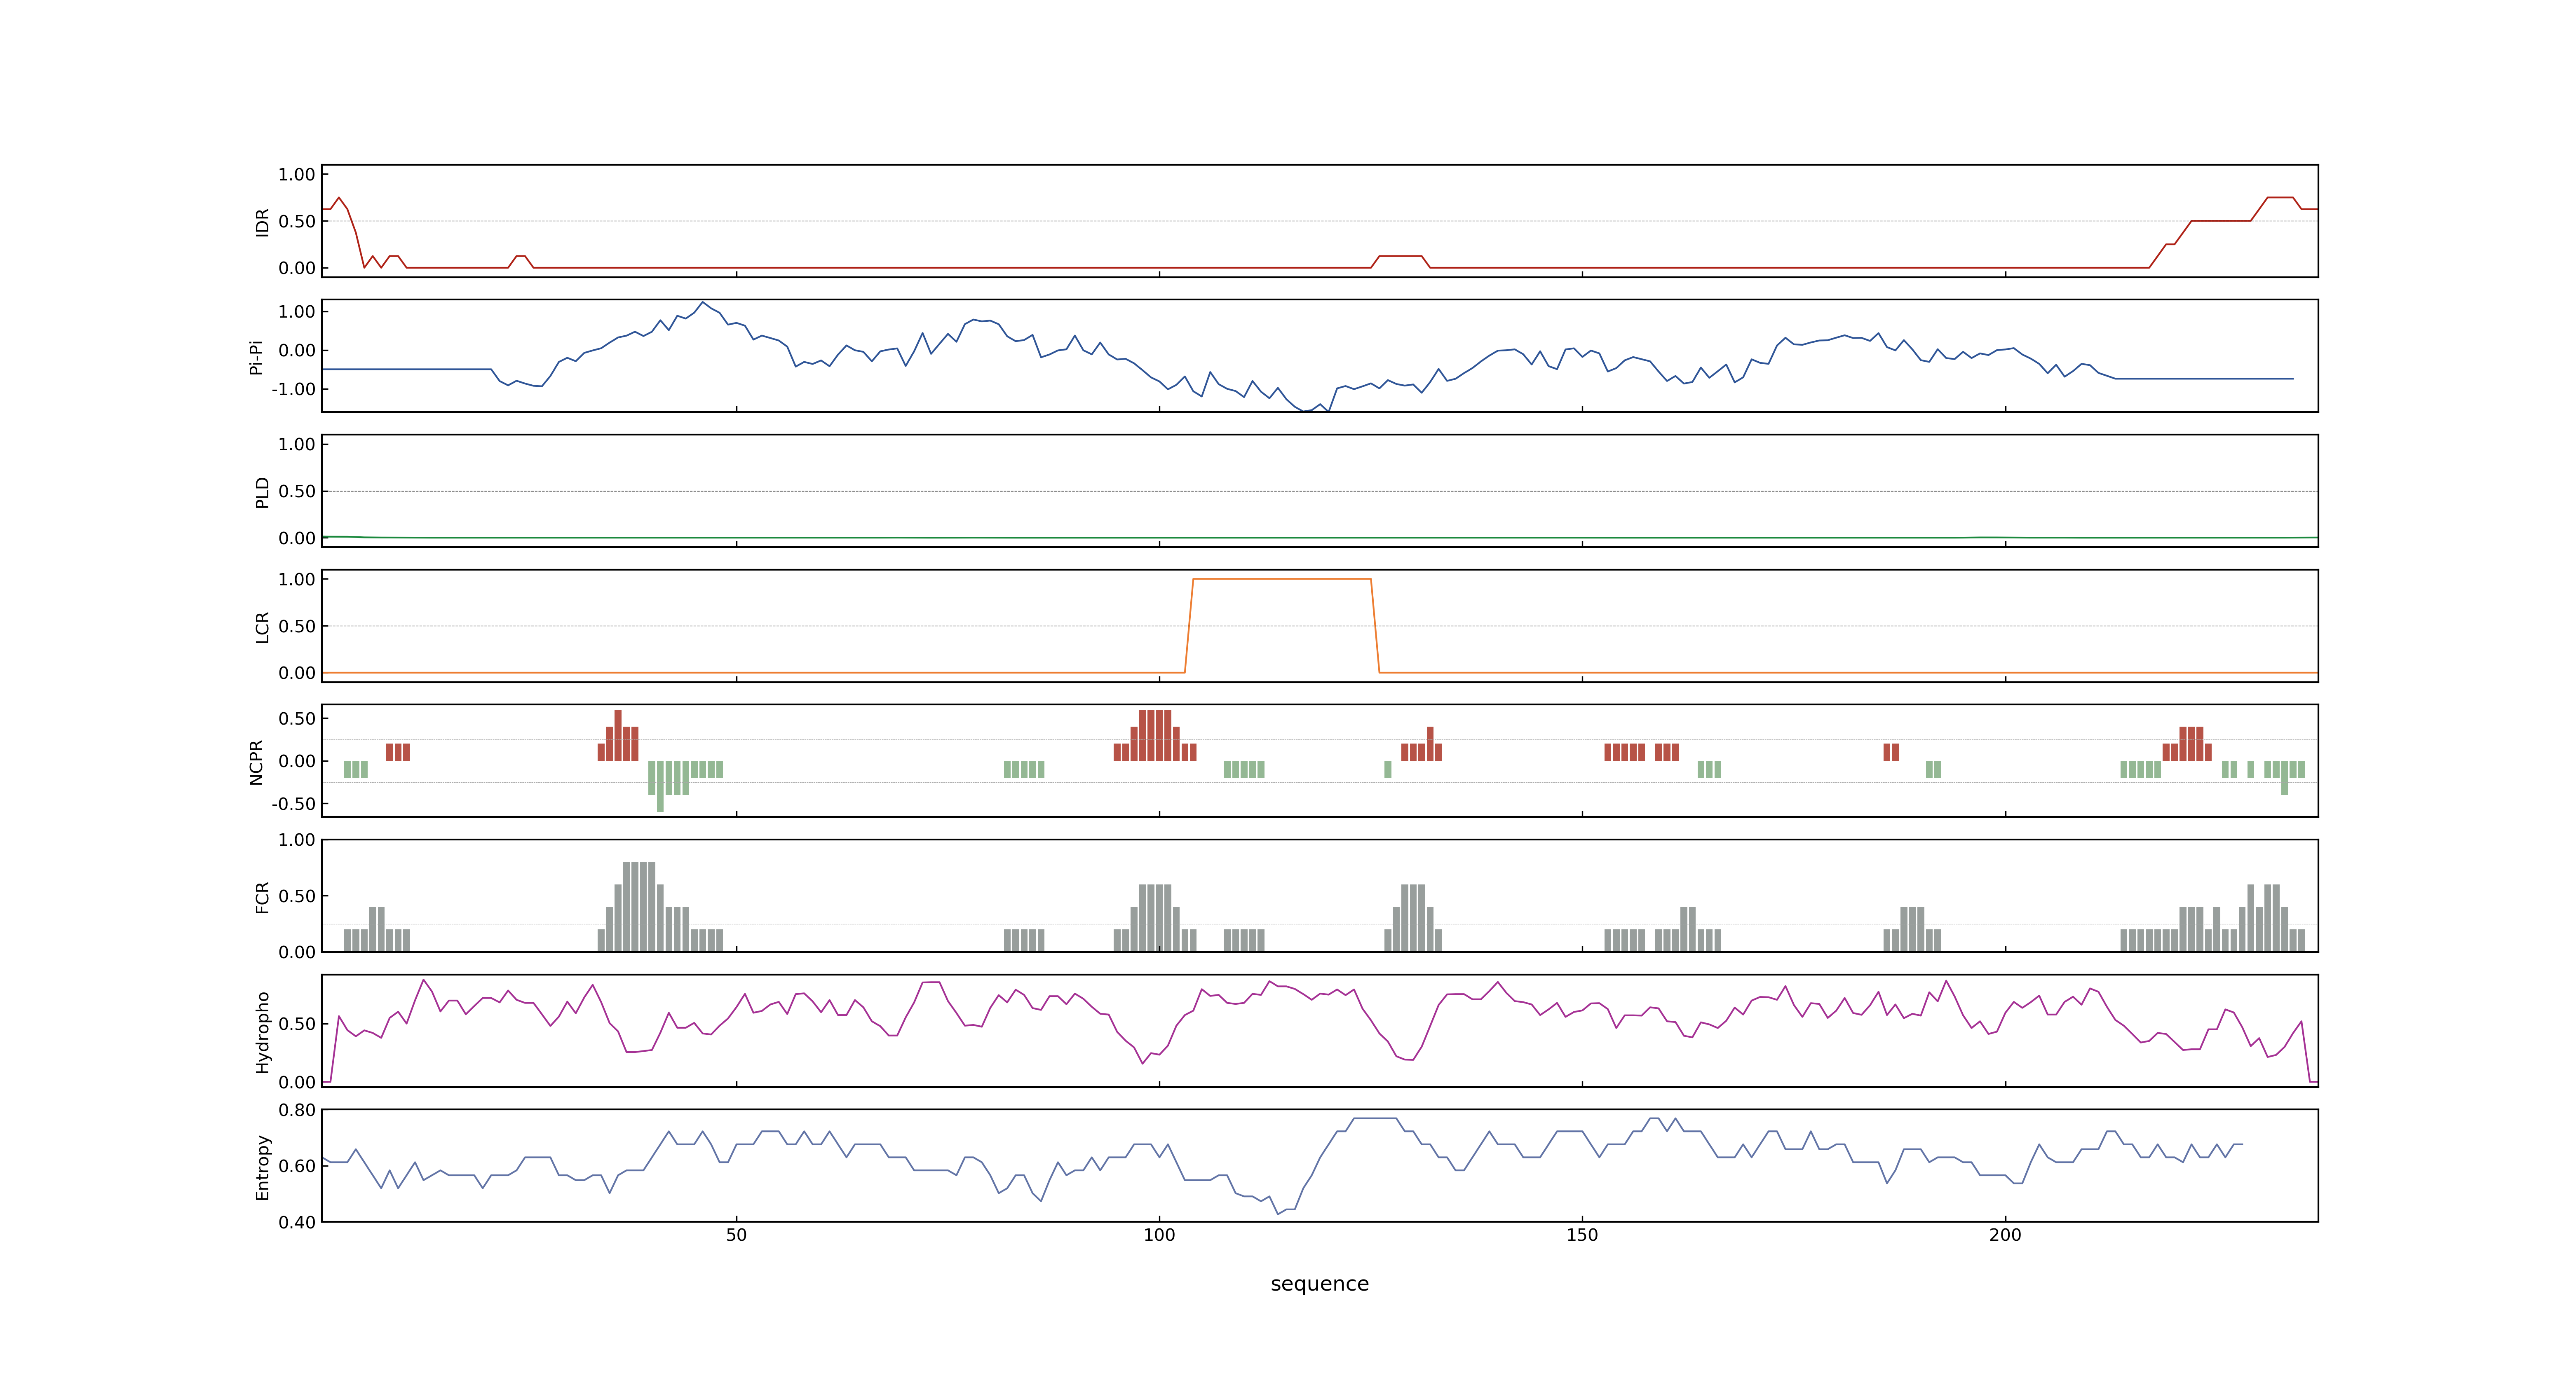Viewport: 2576px width, 1373px height.
Task: Click the x-axis tick label 150
Action: coord(1582,1235)
